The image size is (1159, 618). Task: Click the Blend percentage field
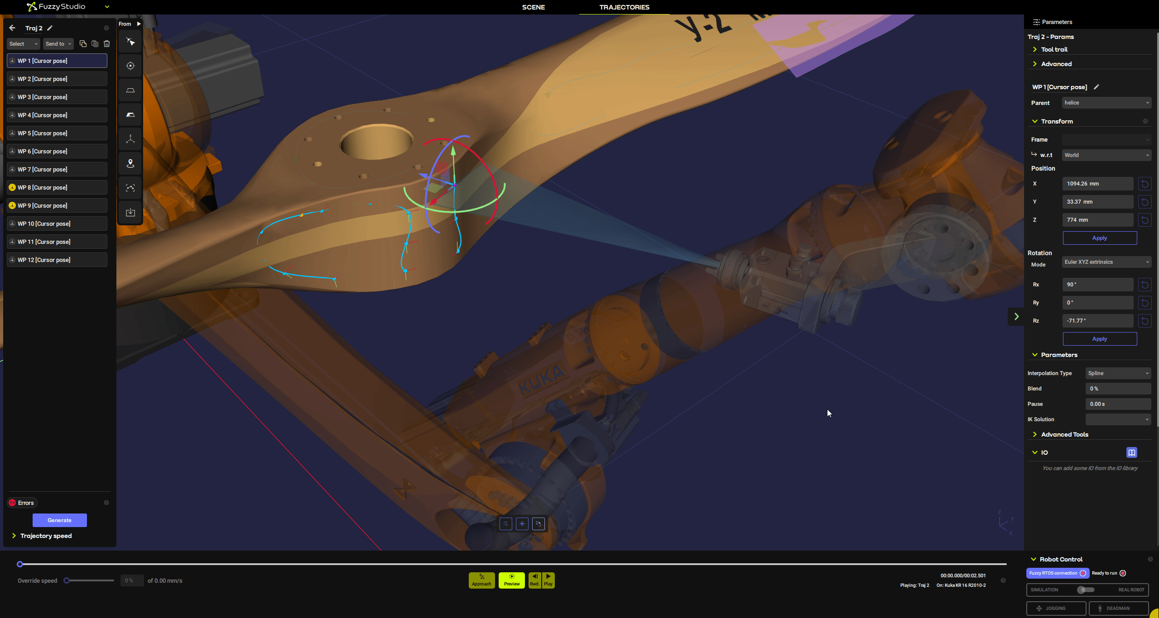(x=1118, y=389)
